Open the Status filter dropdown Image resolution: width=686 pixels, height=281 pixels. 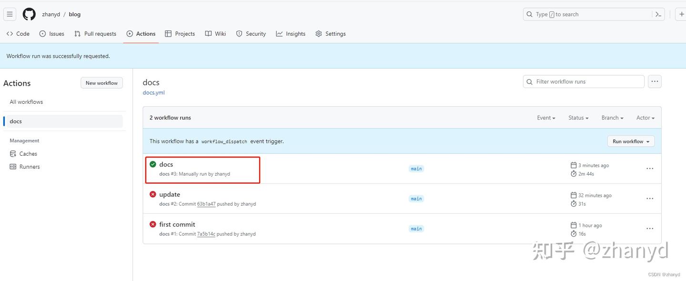click(578, 118)
